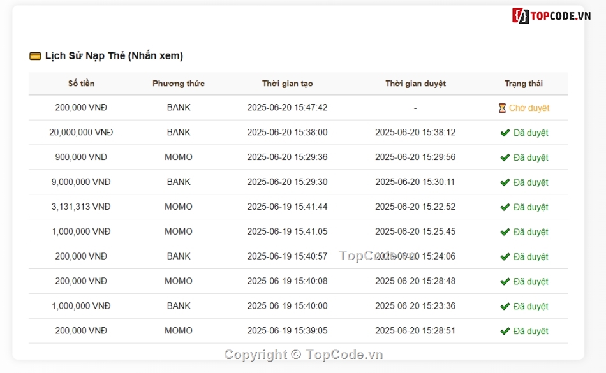Click the credit card icon beside Lịch Sử Nạp Thẻ
The height and width of the screenshot is (373, 606).
pyautogui.click(x=35, y=56)
